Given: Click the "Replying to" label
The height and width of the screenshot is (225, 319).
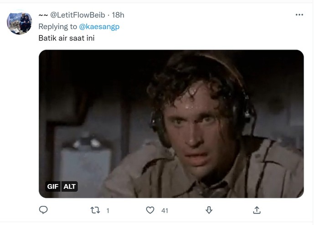Looking at the screenshot, I should click(x=57, y=26).
